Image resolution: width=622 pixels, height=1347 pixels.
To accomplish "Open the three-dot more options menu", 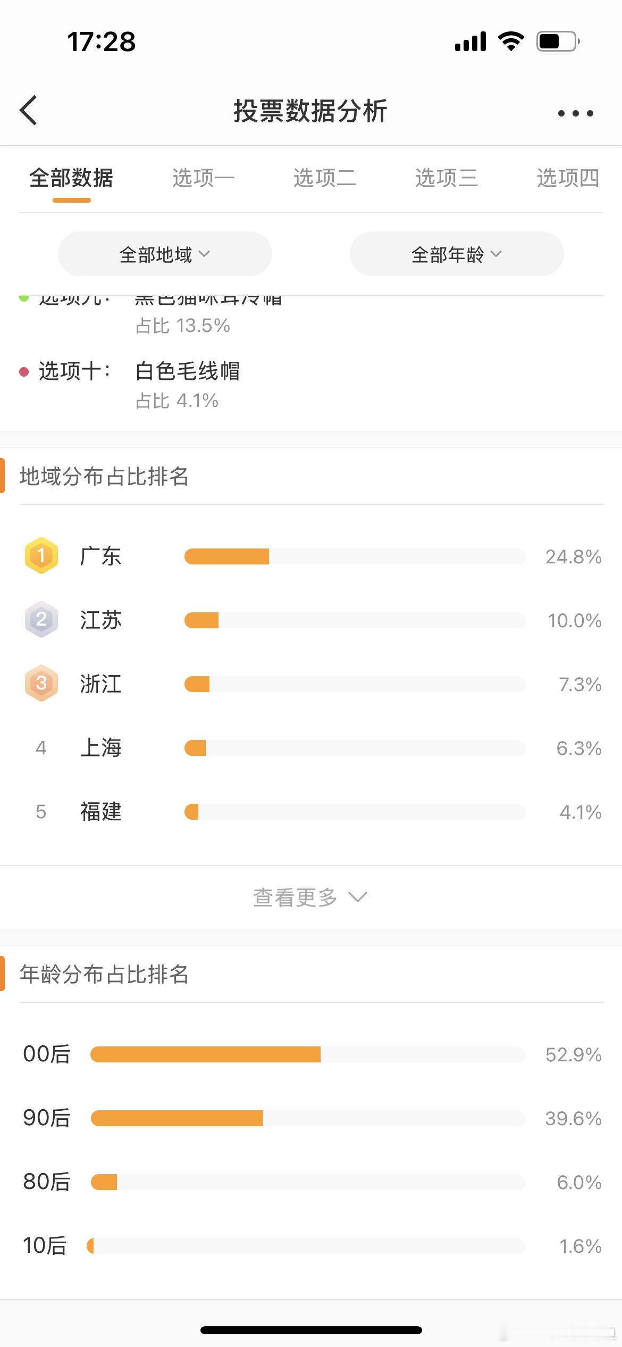I will (575, 113).
